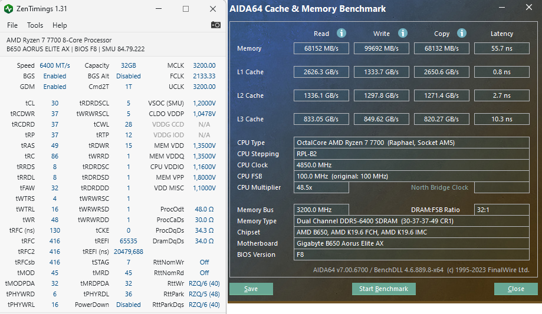Click the CPU FSB 100.0 MHz field
The image size is (542, 314).
(411, 176)
